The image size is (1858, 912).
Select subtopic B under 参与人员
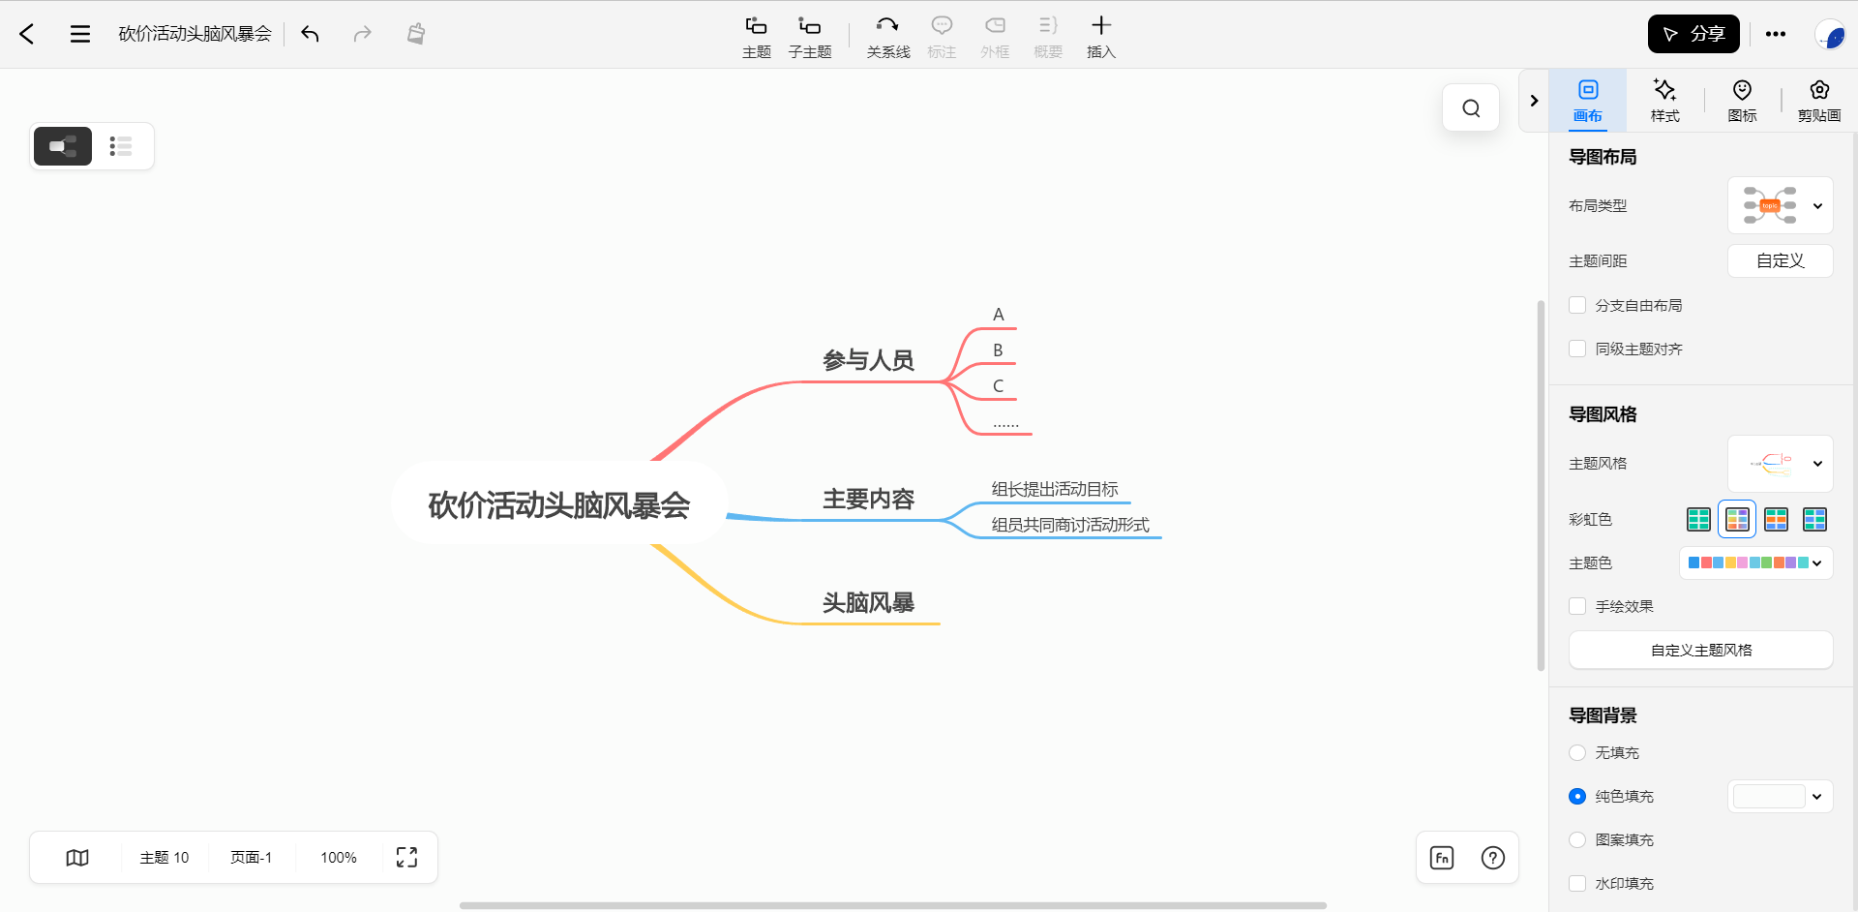click(x=999, y=350)
